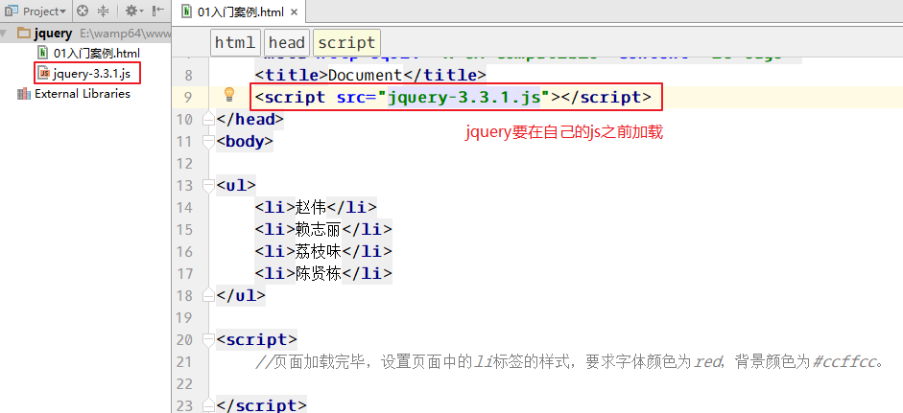903x413 pixels.
Task: Select External Libraries node
Action: [x=83, y=94]
